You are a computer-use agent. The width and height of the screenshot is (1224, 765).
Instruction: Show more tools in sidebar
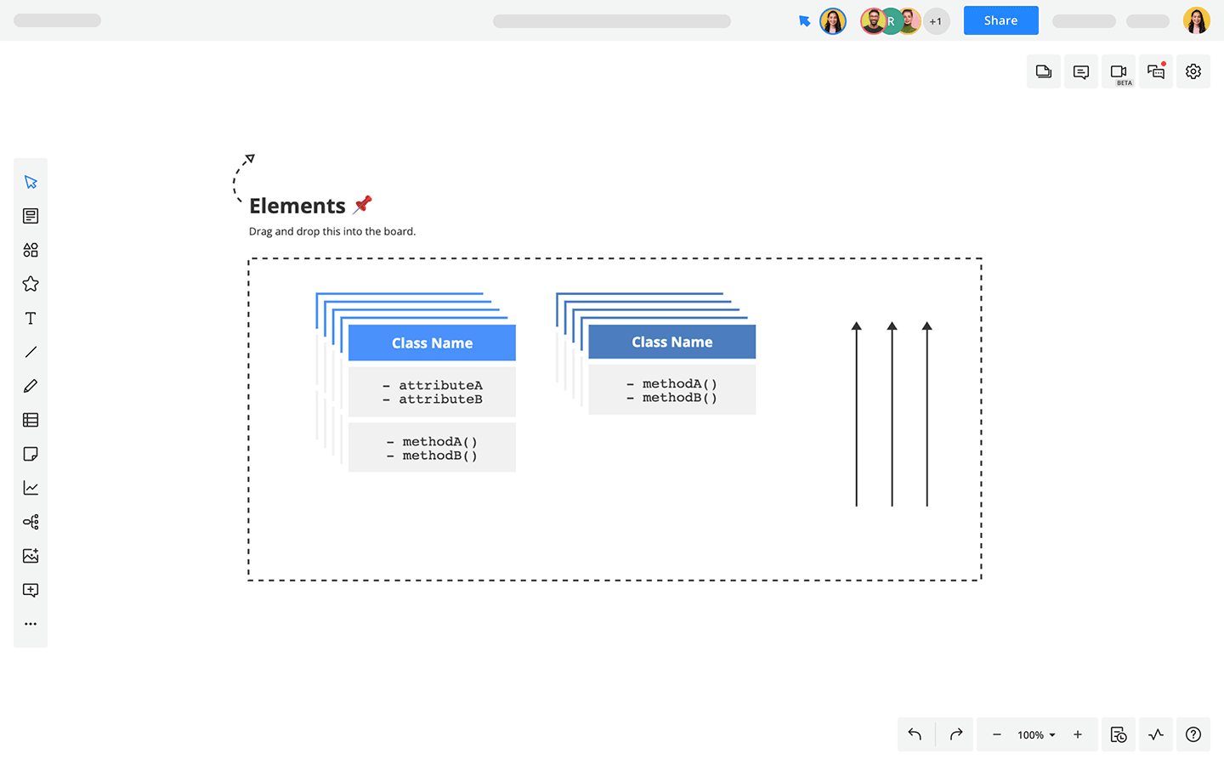(x=31, y=624)
